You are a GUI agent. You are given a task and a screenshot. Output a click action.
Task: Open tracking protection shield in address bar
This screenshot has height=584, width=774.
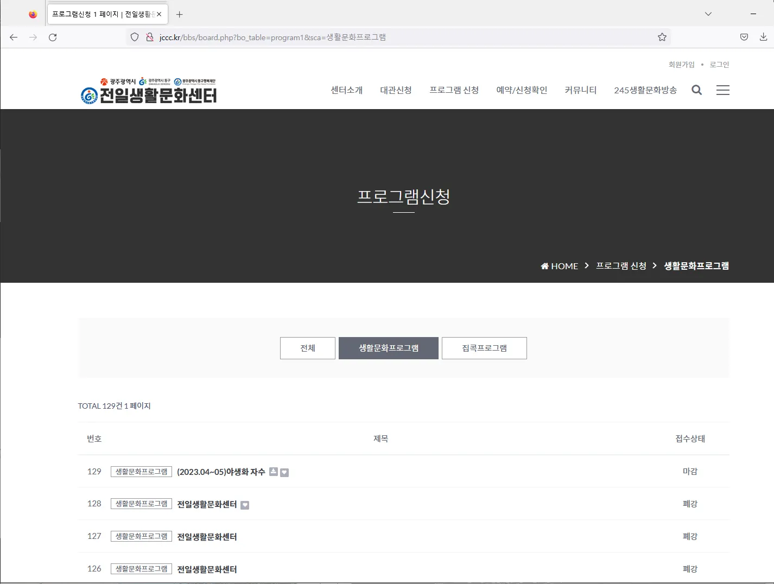135,37
